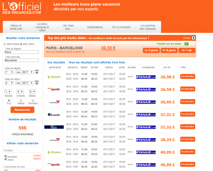Screen dimensions: 213x171
Task: Open the Bébés count dropdown
Action: [x=32, y=92]
